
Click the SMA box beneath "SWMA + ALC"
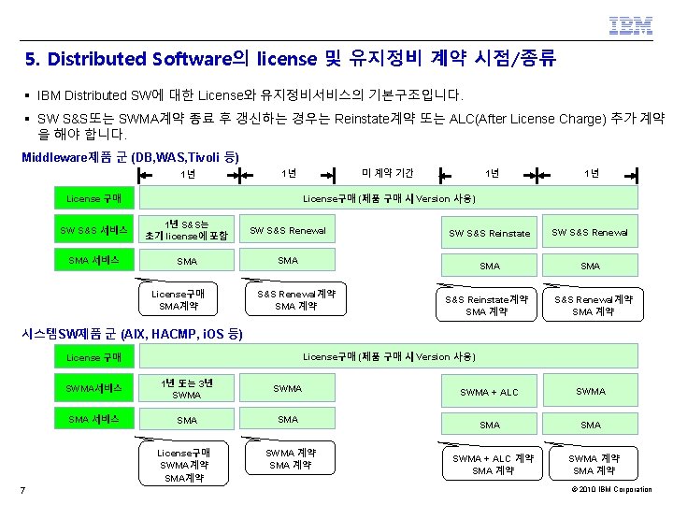[489, 425]
